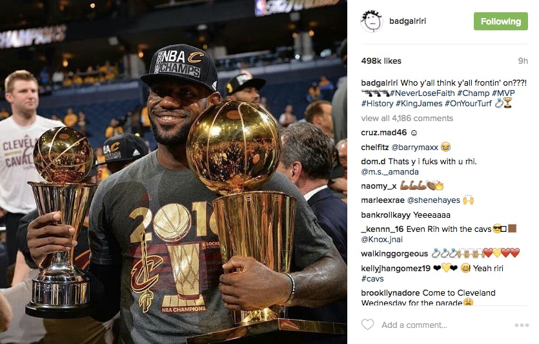Image resolution: width=539 pixels, height=344 pixels.
Task: Toggle the green Following button
Action: (500, 21)
